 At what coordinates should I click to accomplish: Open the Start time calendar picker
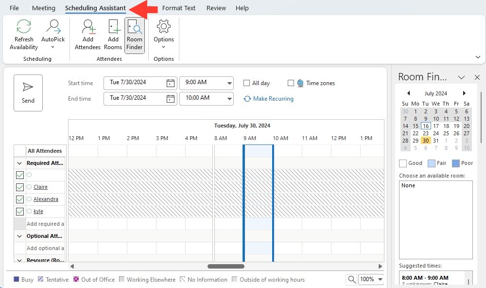(x=171, y=83)
